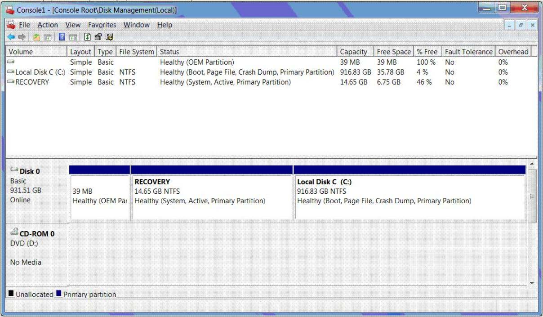Click the '14.65 GB' capacity cell
This screenshot has width=543, height=317.
(354, 82)
